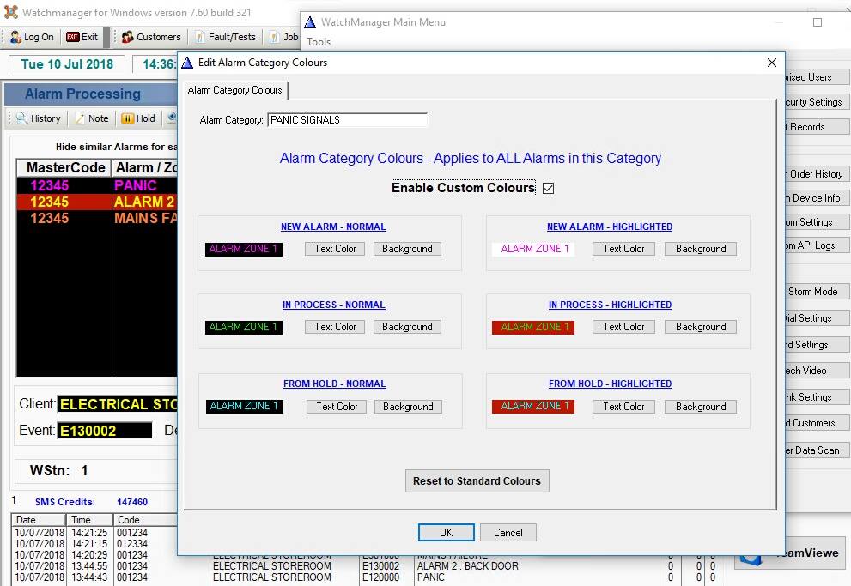
Task: Set Text Color for In Process - Highlighted
Action: (x=623, y=327)
